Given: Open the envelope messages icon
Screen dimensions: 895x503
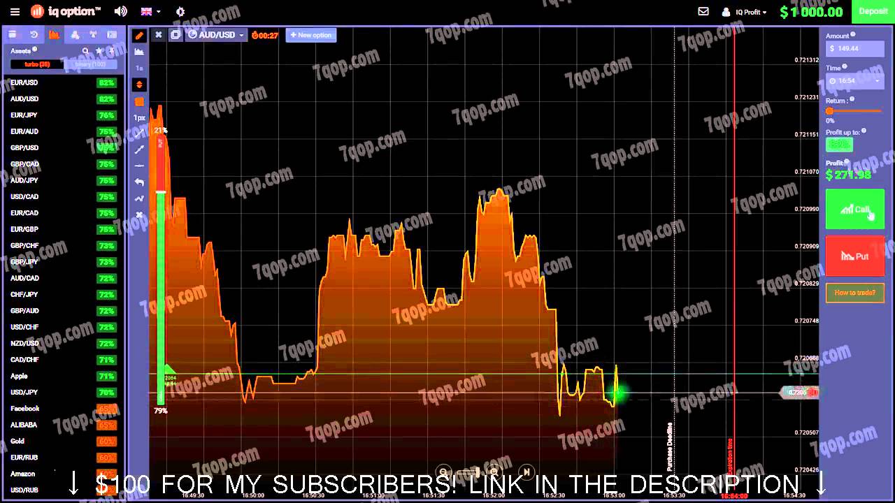Looking at the screenshot, I should click(703, 12).
